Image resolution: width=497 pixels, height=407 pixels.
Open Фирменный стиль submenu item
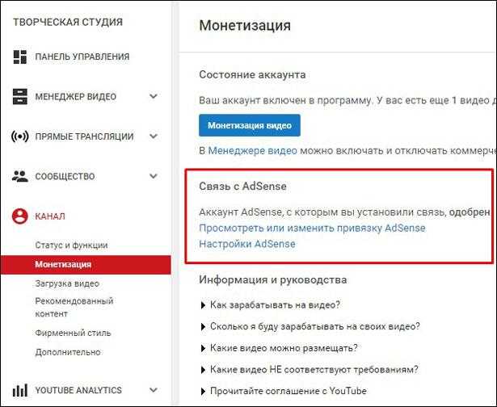[73, 333]
